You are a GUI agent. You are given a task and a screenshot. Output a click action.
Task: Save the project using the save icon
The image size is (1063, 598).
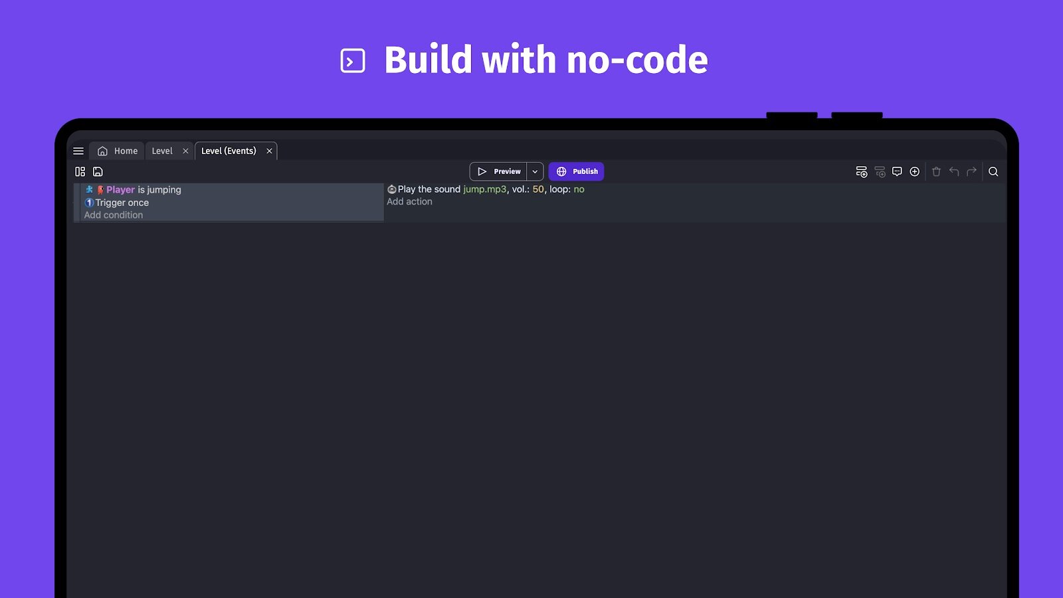pyautogui.click(x=98, y=171)
